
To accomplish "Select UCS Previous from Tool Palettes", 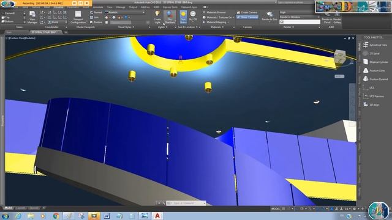I will (374, 97).
